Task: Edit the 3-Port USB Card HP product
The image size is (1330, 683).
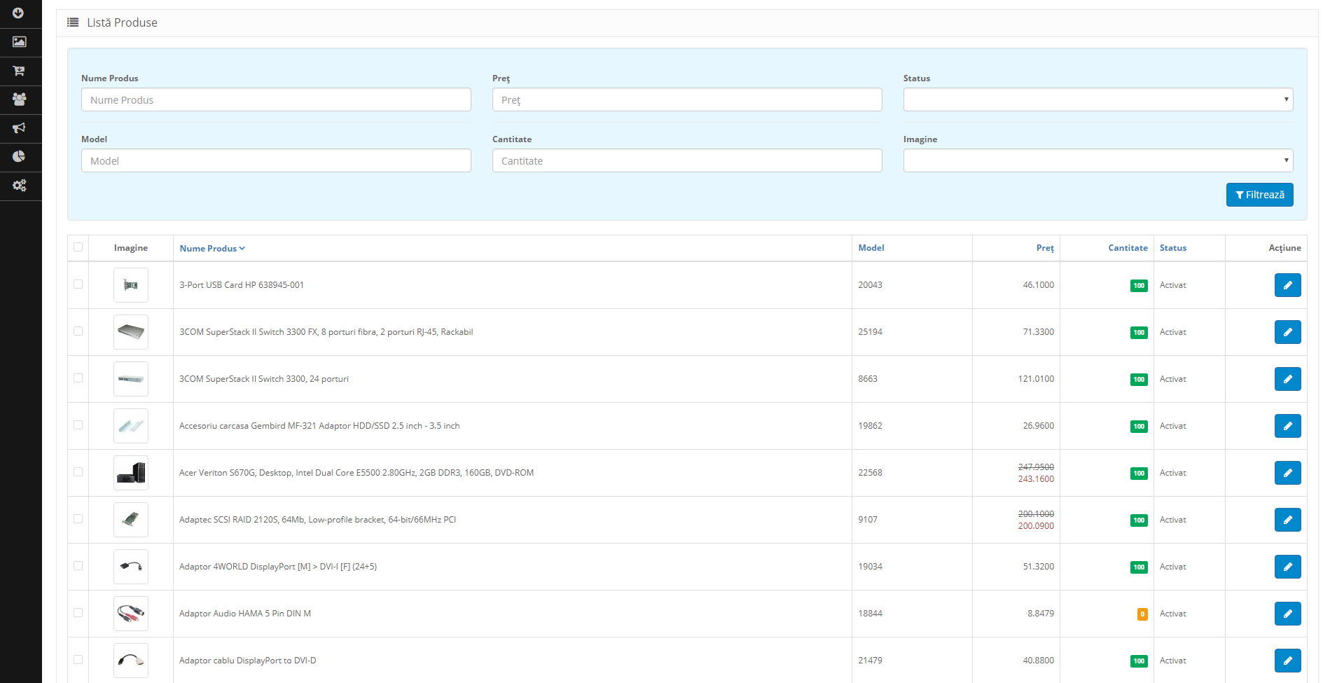Action: click(1287, 285)
